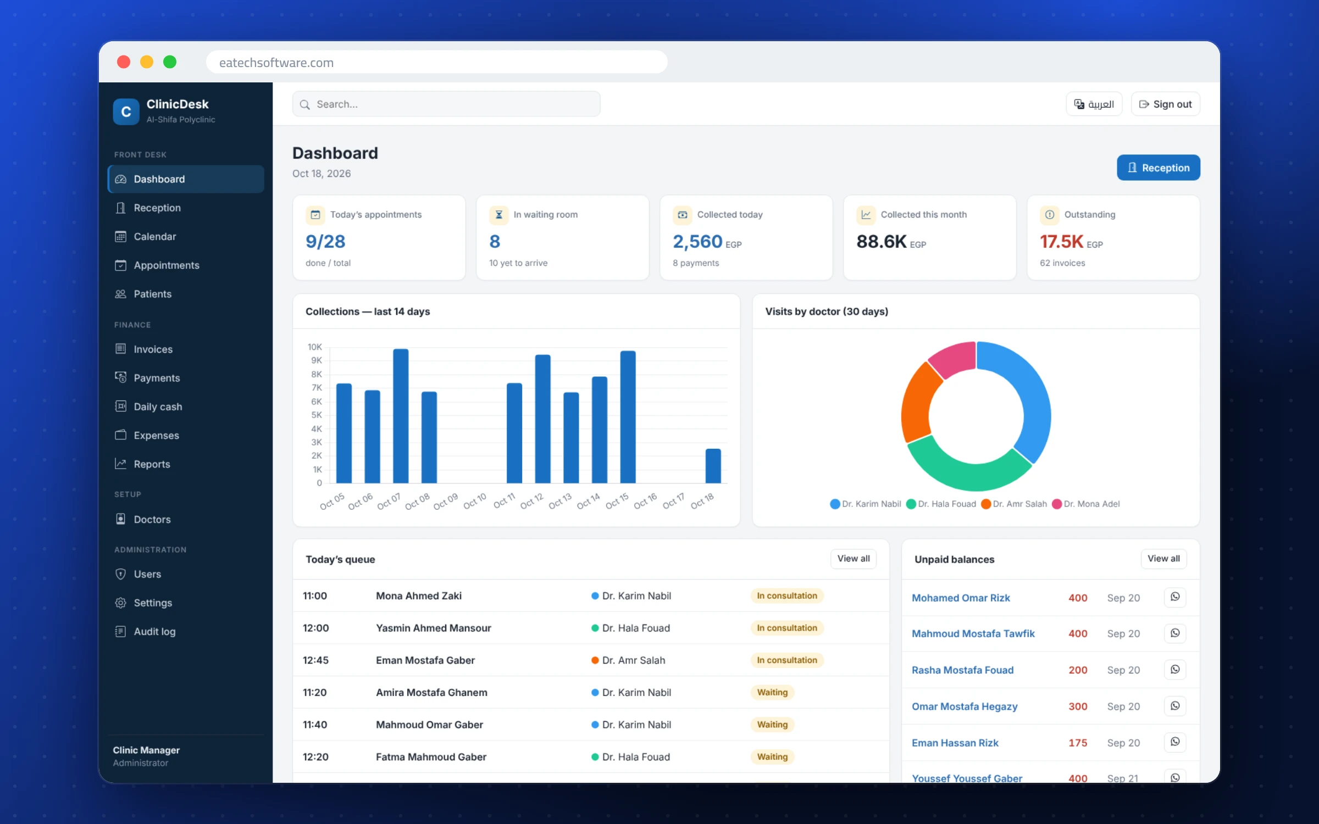The width and height of the screenshot is (1319, 824).
Task: Click the Reports chart icon
Action: pos(120,464)
